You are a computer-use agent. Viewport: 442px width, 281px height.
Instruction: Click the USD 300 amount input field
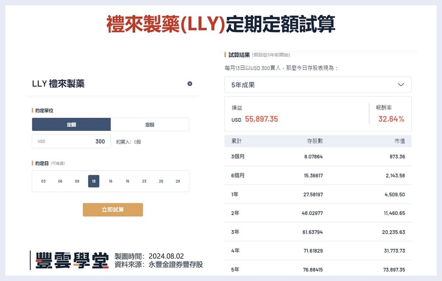(71, 141)
